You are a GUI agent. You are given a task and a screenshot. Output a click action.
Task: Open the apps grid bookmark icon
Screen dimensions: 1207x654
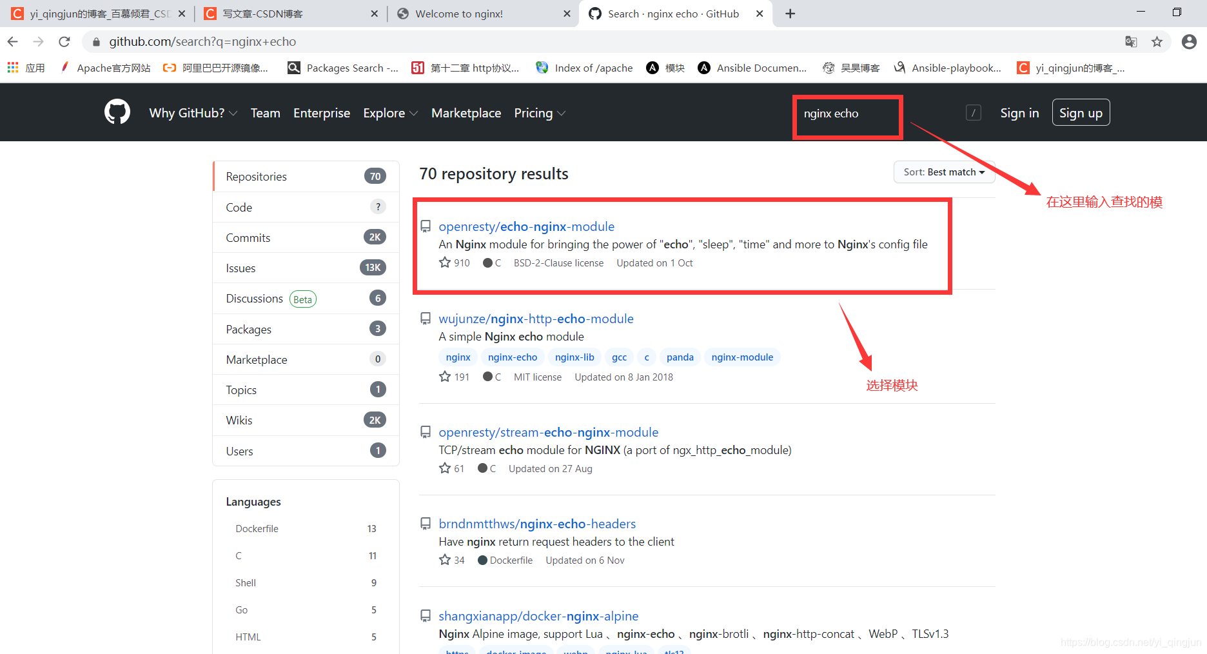click(13, 68)
